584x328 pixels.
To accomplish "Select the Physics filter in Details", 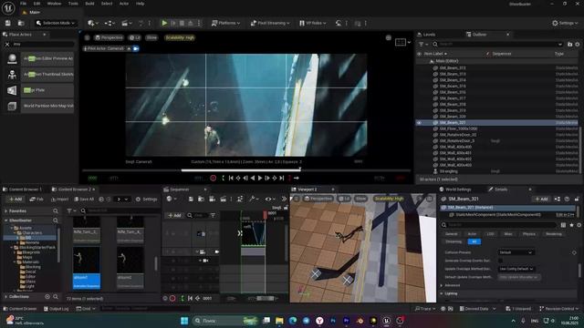I will pyautogui.click(x=529, y=234).
